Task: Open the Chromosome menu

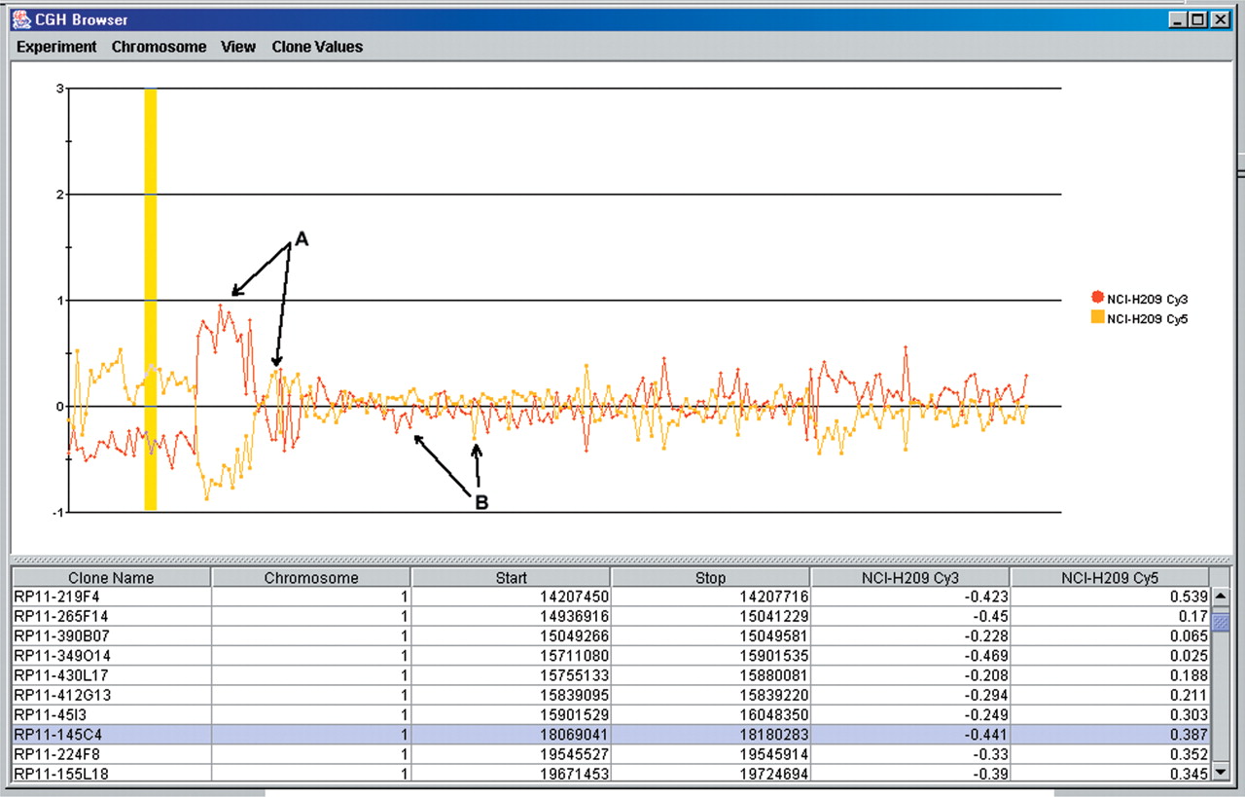Action: click(x=159, y=47)
